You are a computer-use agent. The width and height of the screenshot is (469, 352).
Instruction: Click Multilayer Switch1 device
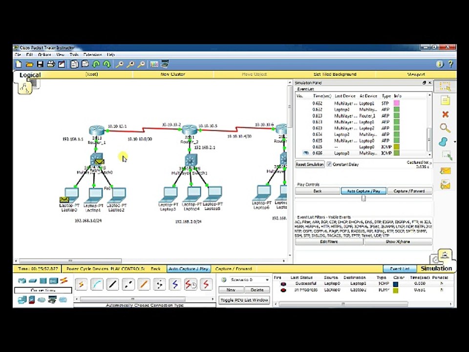coord(191,160)
